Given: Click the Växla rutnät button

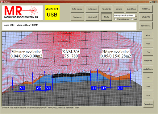Looking at the screenshot, I should 92,17.
